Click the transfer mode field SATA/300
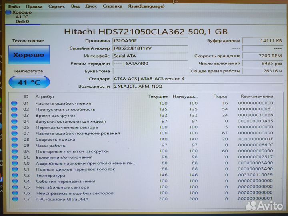 pos(150,64)
